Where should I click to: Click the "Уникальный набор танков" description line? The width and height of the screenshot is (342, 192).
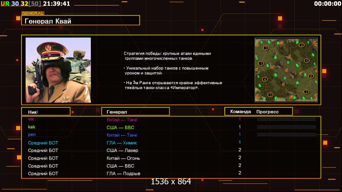(166, 71)
